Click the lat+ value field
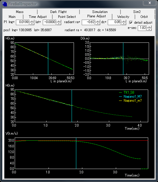Screen dimensions: 158x182 (49, 22)
